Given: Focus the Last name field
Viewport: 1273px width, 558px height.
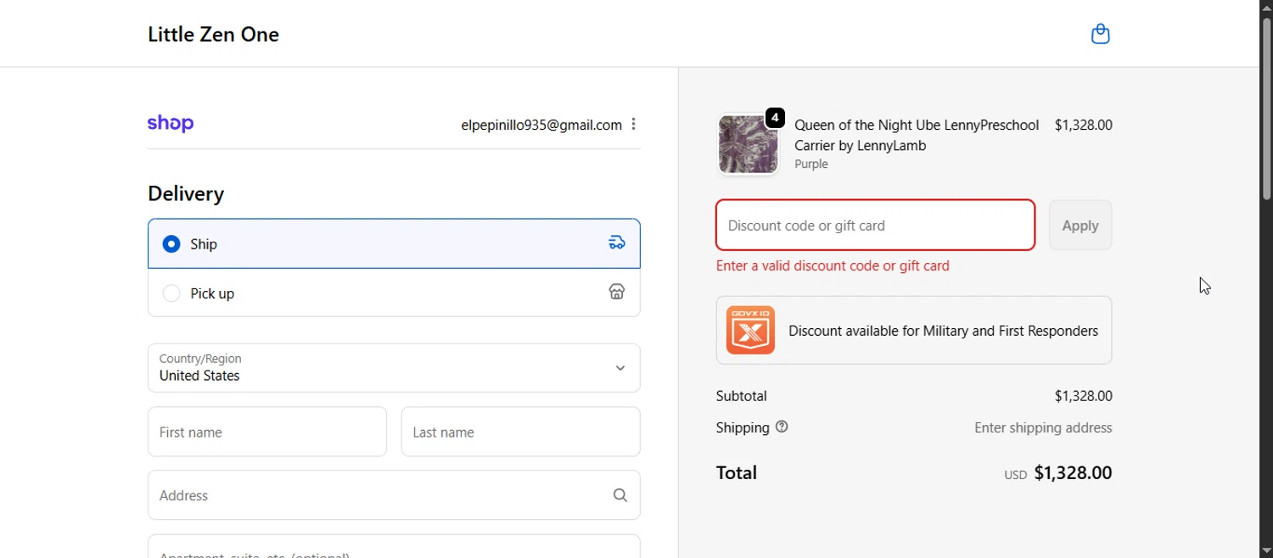Looking at the screenshot, I should 521,432.
